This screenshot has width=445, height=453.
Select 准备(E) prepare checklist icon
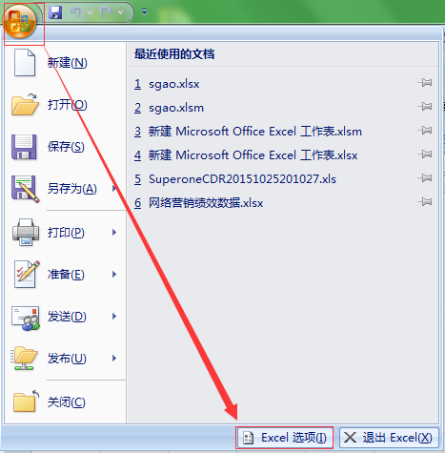click(25, 274)
